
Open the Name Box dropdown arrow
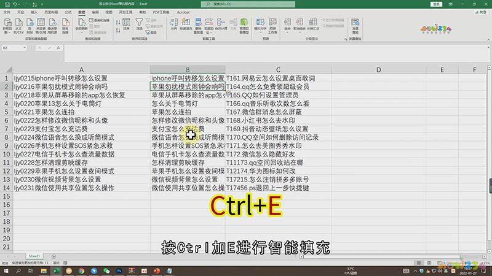[25, 48]
